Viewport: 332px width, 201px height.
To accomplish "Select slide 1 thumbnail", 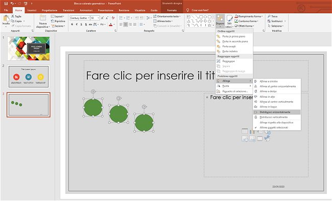I will click(29, 49).
